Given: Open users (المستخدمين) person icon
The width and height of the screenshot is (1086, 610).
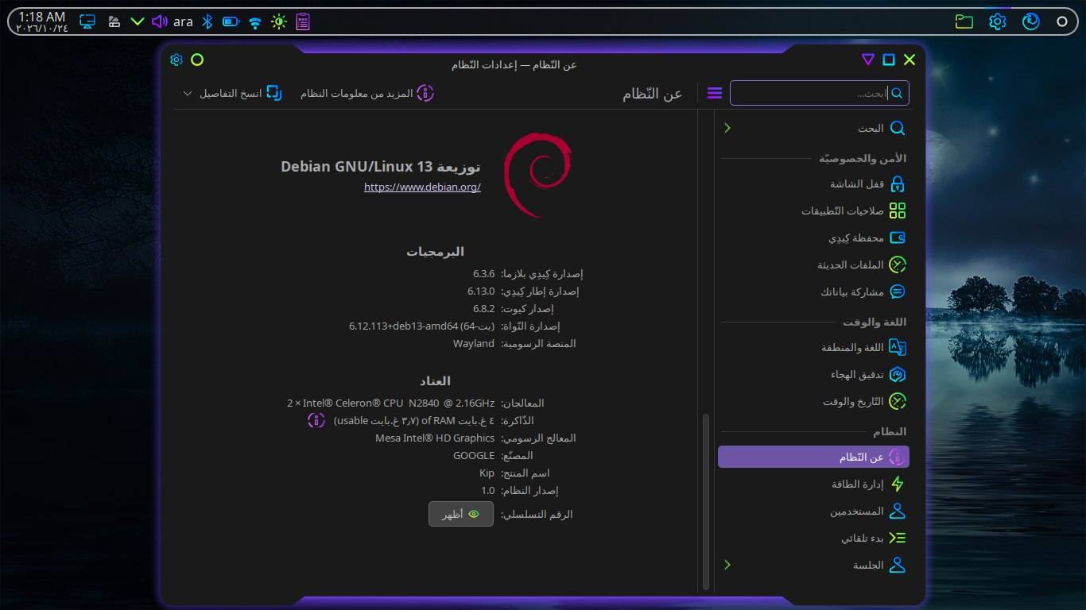Looking at the screenshot, I should 897,511.
